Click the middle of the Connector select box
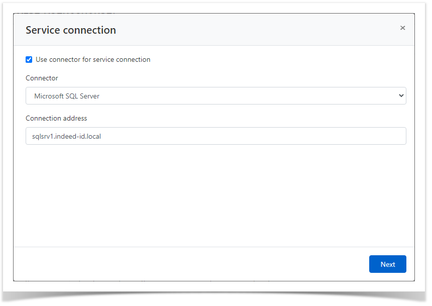The width and height of the screenshot is (432, 306). [x=215, y=96]
